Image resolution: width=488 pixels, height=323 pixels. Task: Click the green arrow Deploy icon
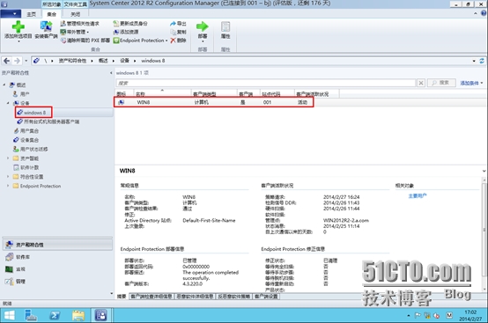203,26
